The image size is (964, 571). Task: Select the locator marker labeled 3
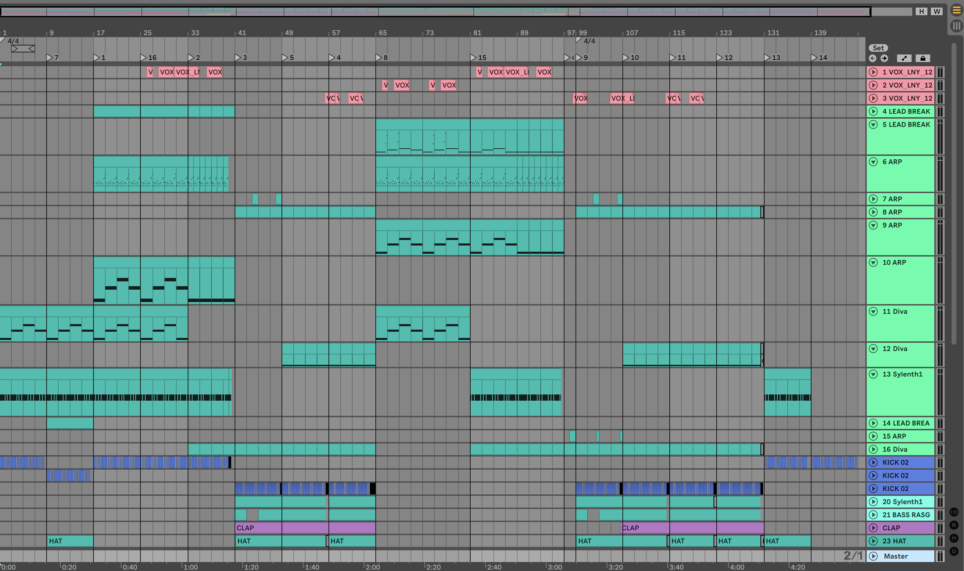(238, 58)
